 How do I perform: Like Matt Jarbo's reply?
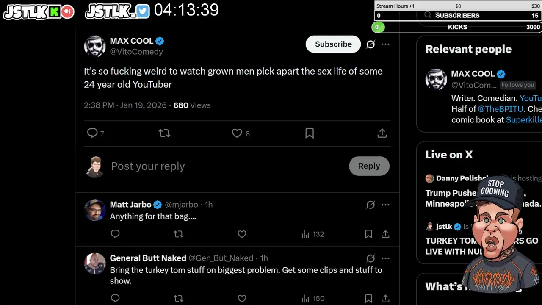[242, 234]
